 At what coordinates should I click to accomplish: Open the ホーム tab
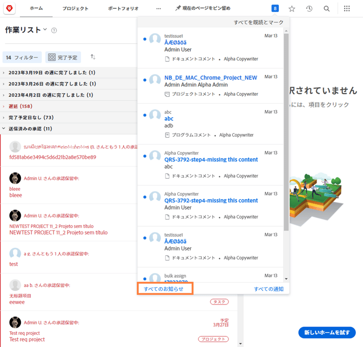[36, 9]
